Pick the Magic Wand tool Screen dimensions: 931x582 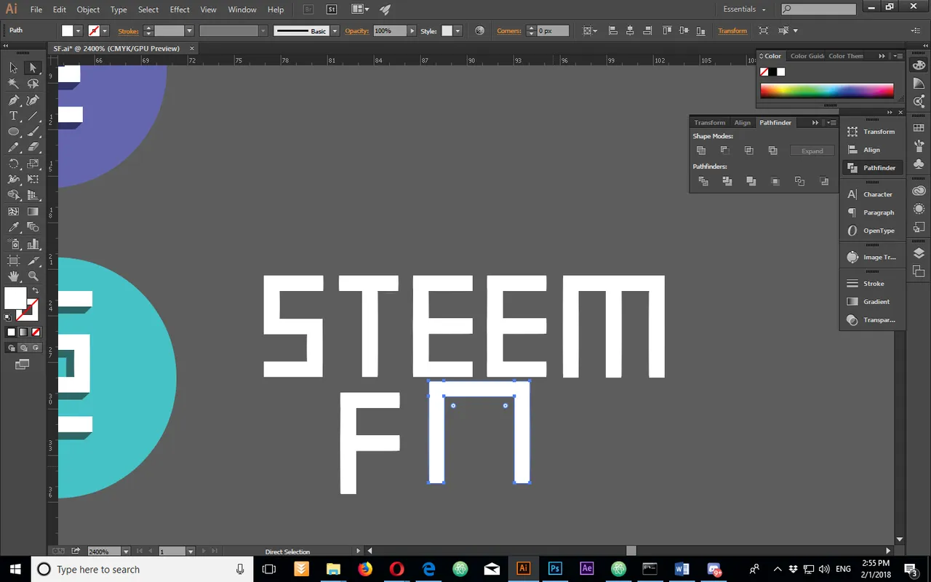[13, 84]
